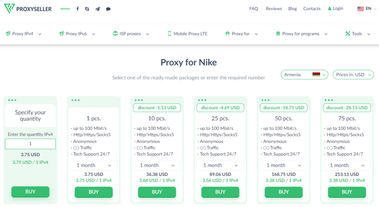
Task: Click the Mobile Proxy LTE phone icon
Action: click(170, 34)
